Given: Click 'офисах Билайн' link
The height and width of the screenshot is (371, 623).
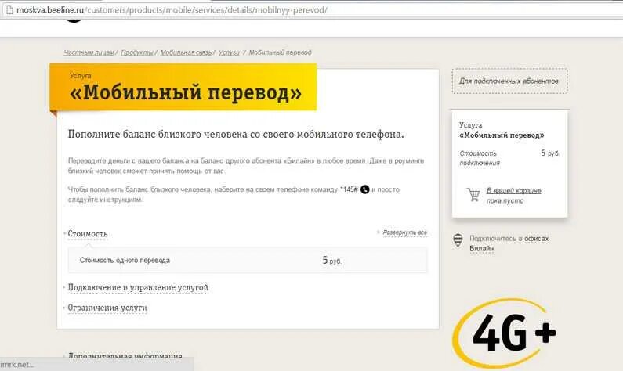Looking at the screenshot, I should 509,243.
